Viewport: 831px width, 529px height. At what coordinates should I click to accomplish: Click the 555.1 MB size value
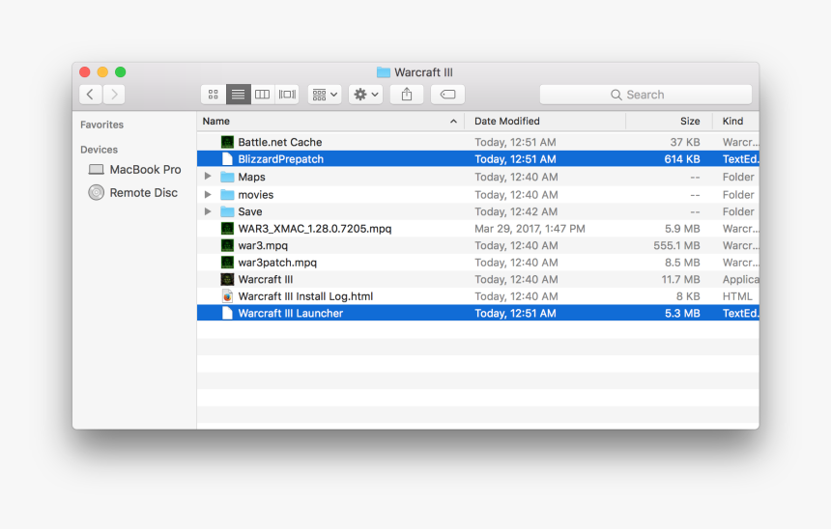click(x=676, y=245)
